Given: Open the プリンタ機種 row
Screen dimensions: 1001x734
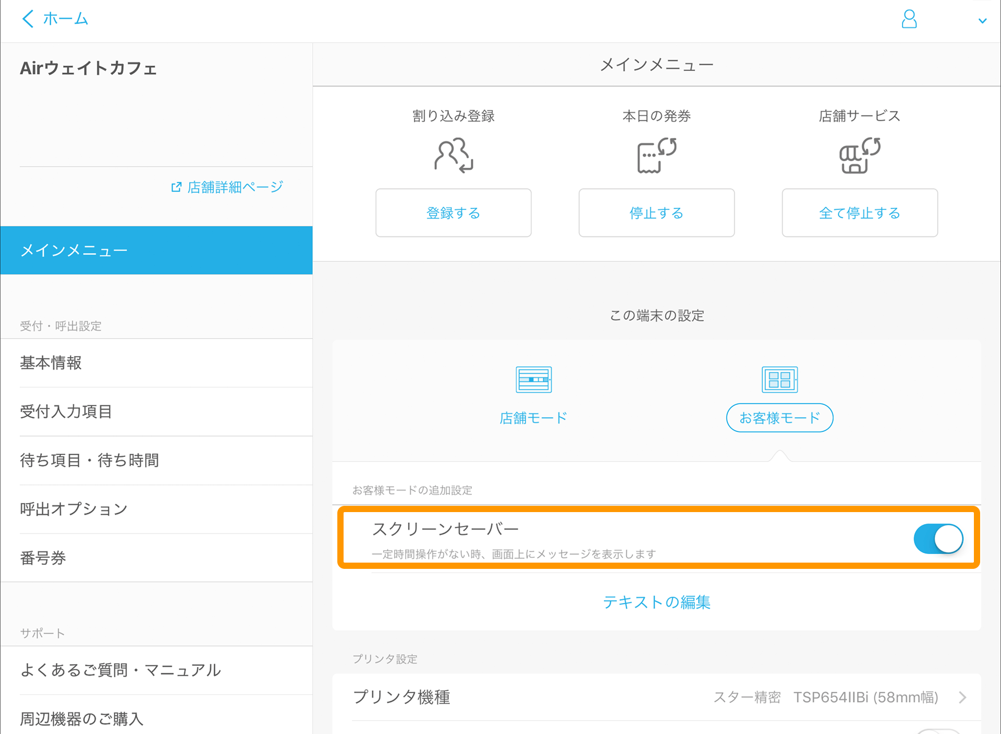Looking at the screenshot, I should click(656, 697).
